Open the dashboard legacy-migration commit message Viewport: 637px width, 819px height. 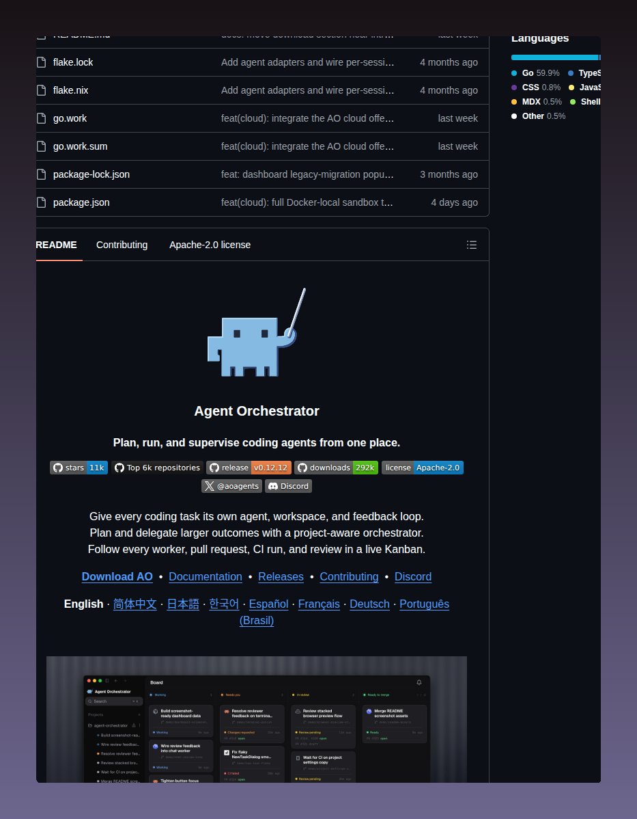307,174
